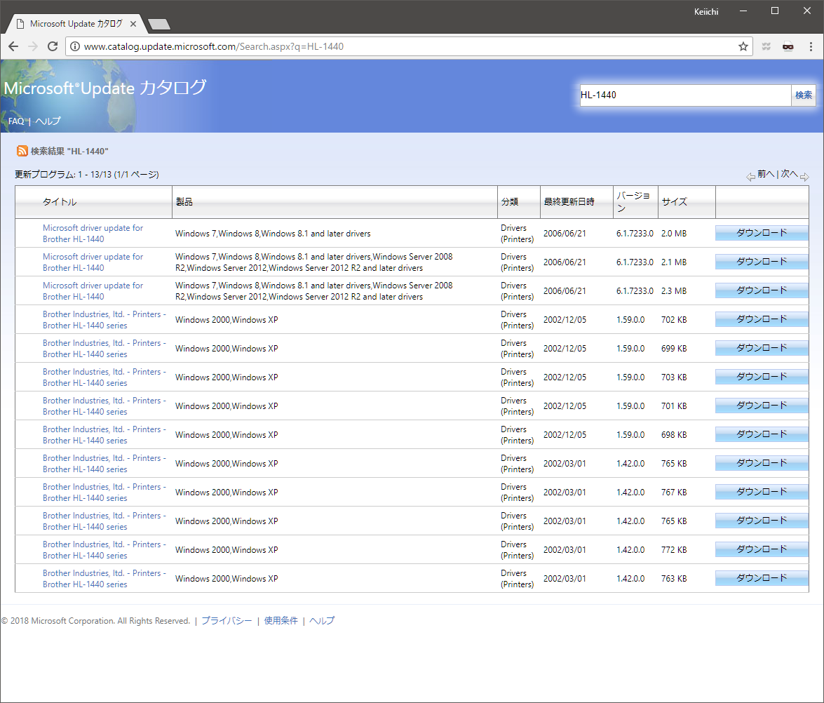The image size is (824, 703).
Task: Click the browser forward arrow
Action: 33,46
